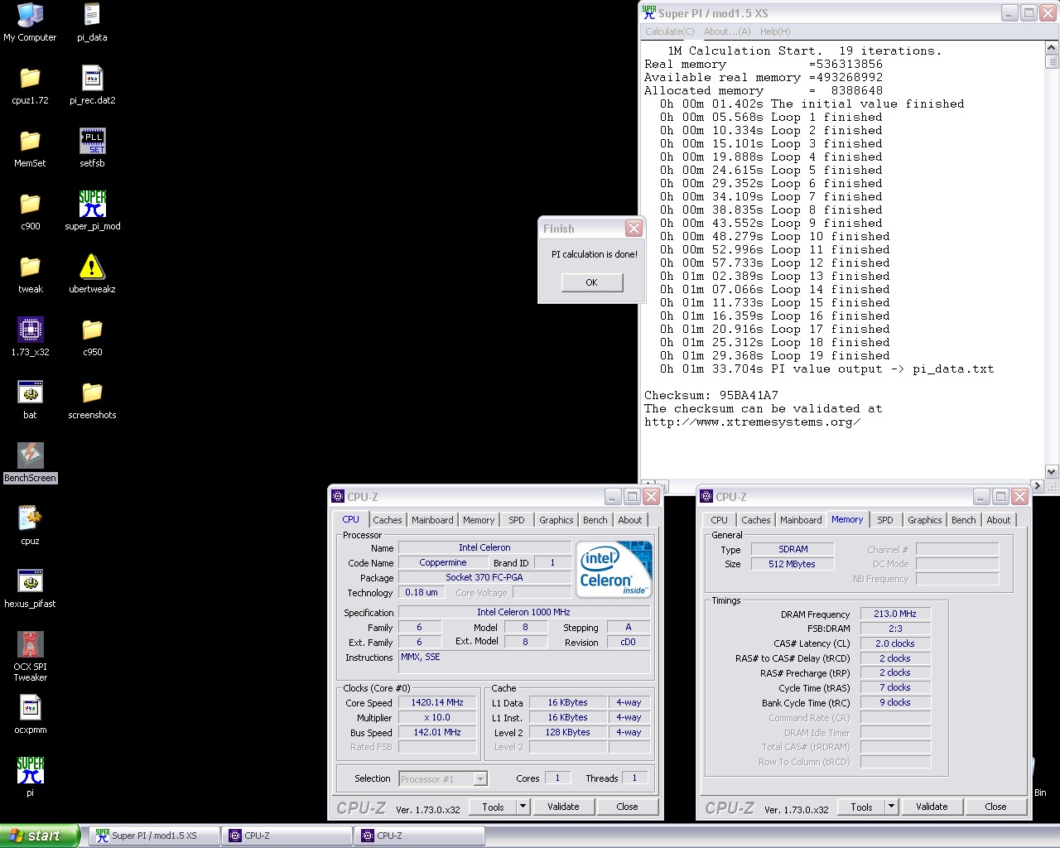This screenshot has width=1060, height=848.
Task: Open the tweak folder icon
Action: point(30,267)
